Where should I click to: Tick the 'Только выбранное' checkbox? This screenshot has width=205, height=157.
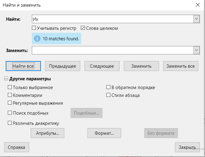click(10, 88)
